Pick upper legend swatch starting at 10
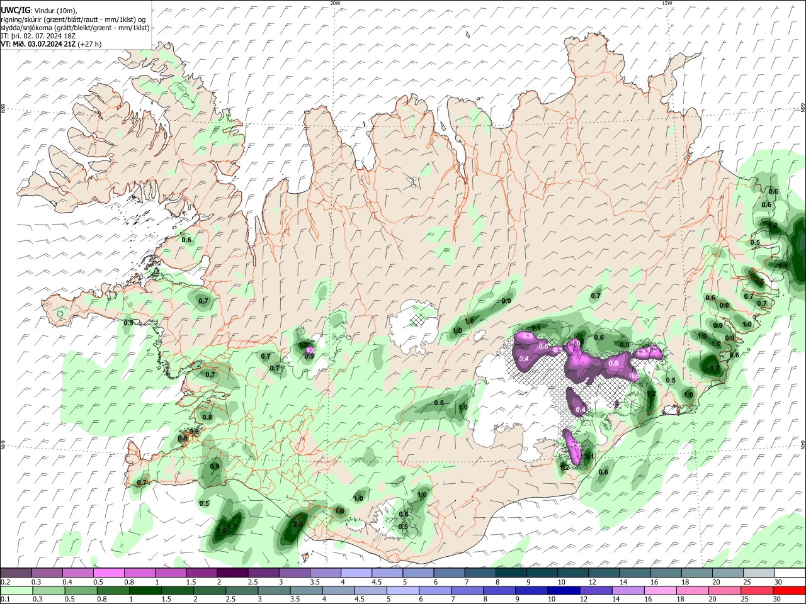 [x=573, y=573]
